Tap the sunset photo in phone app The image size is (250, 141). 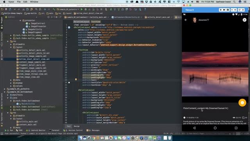pyautogui.click(x=215, y=74)
